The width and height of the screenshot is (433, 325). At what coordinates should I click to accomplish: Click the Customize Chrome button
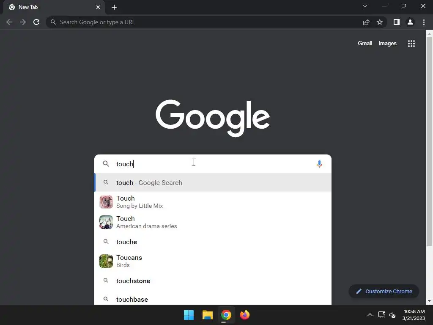tap(384, 291)
